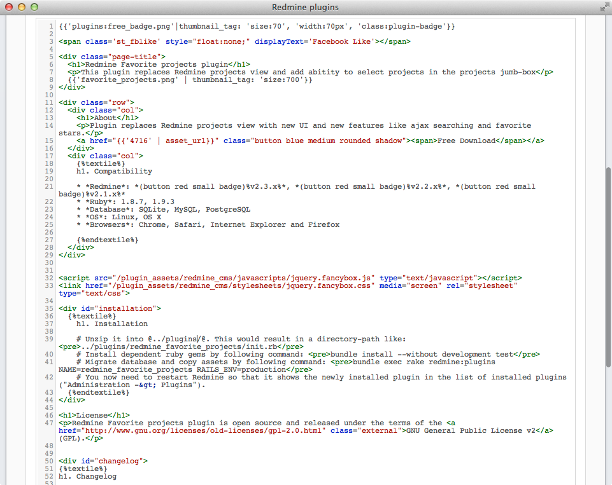Click the 'Redmine plugins' window title

click(305, 7)
